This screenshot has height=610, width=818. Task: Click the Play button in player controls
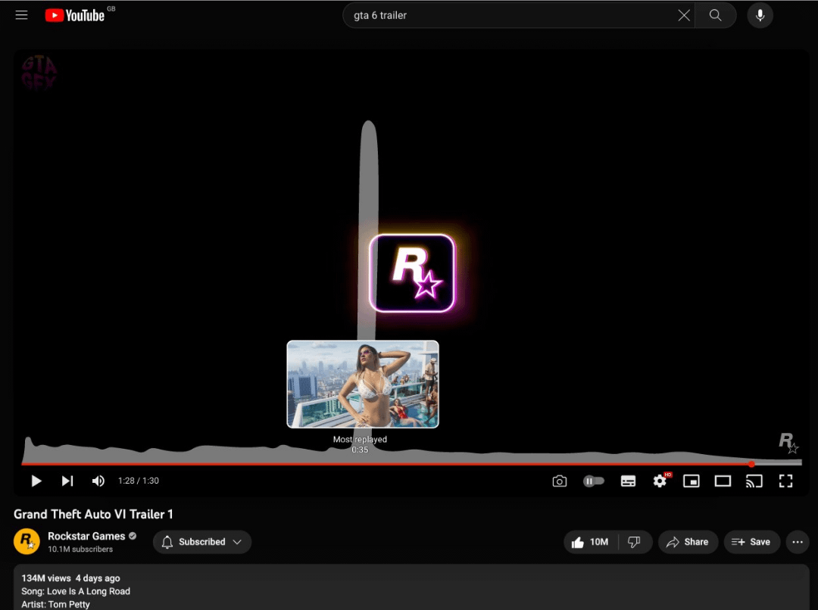coord(36,481)
